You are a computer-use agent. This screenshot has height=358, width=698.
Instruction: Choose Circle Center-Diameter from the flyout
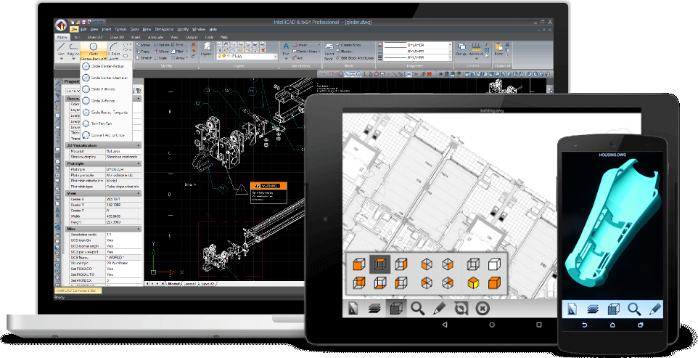click(107, 78)
